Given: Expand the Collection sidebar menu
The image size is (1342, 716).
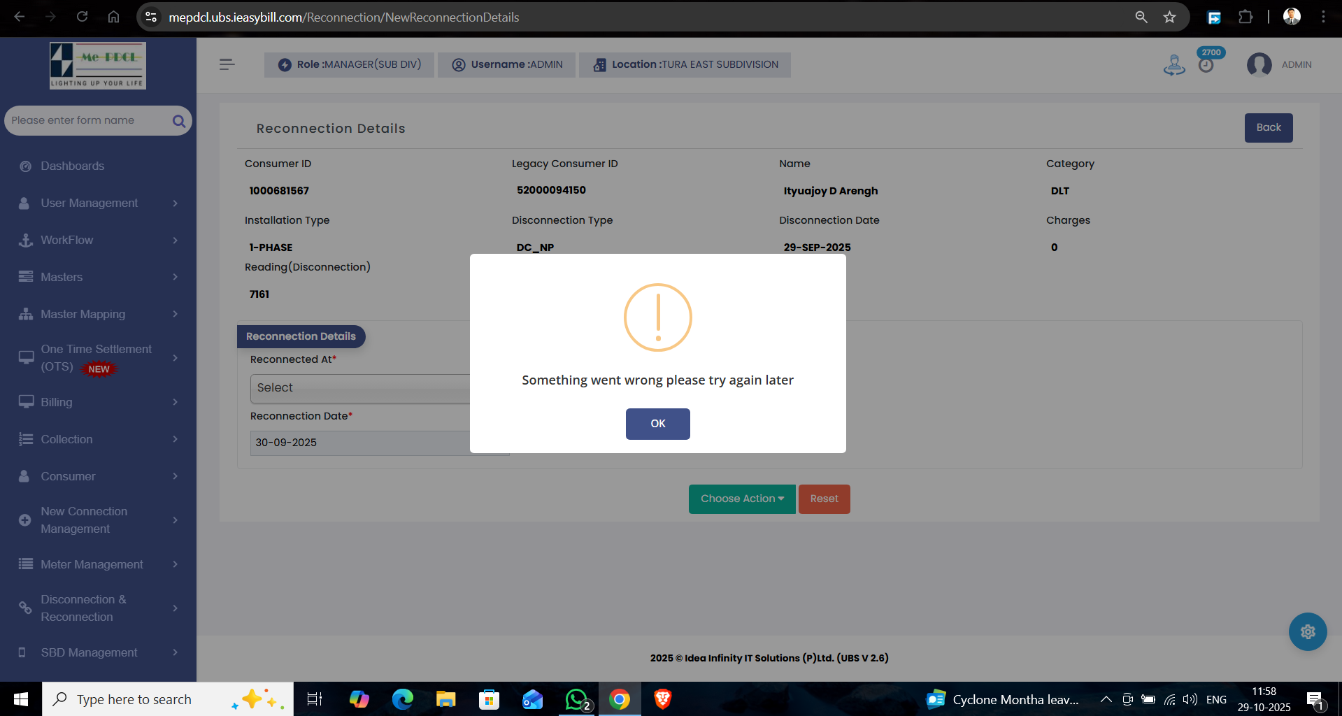Looking at the screenshot, I should (x=98, y=439).
